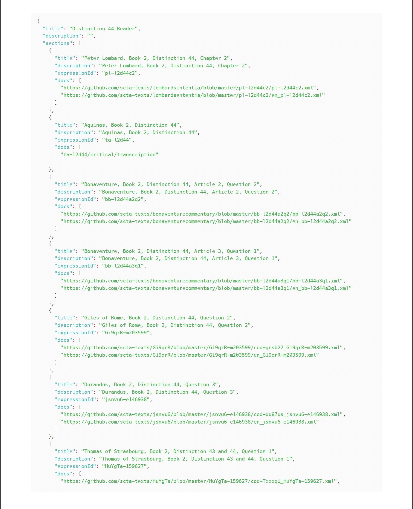The image size is (413, 509).
Task: Click the URL ending in pl-l2d44c2/pl-l2d44c2.xml
Action: pos(188,88)
